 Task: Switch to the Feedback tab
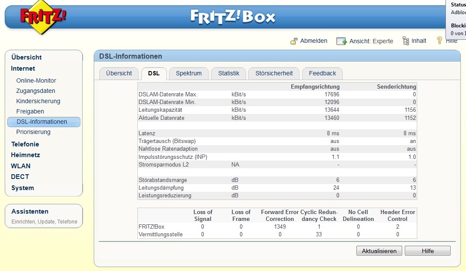coord(323,74)
